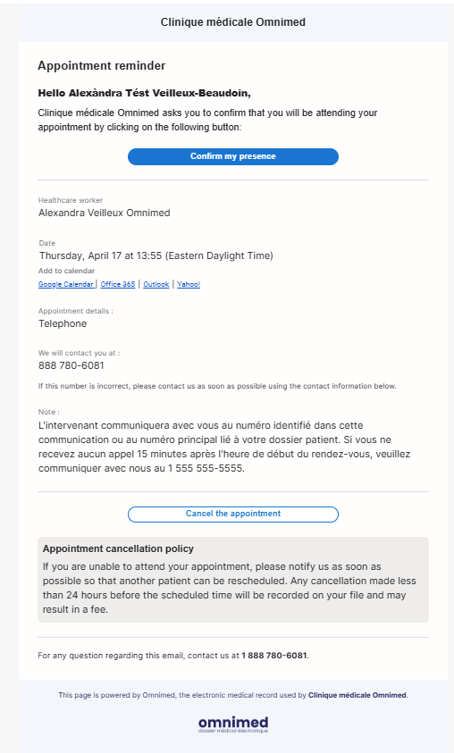Viewport: 454px width, 753px height.
Task: Click the contact phone number 888 780-6081
Action: [x=71, y=365]
